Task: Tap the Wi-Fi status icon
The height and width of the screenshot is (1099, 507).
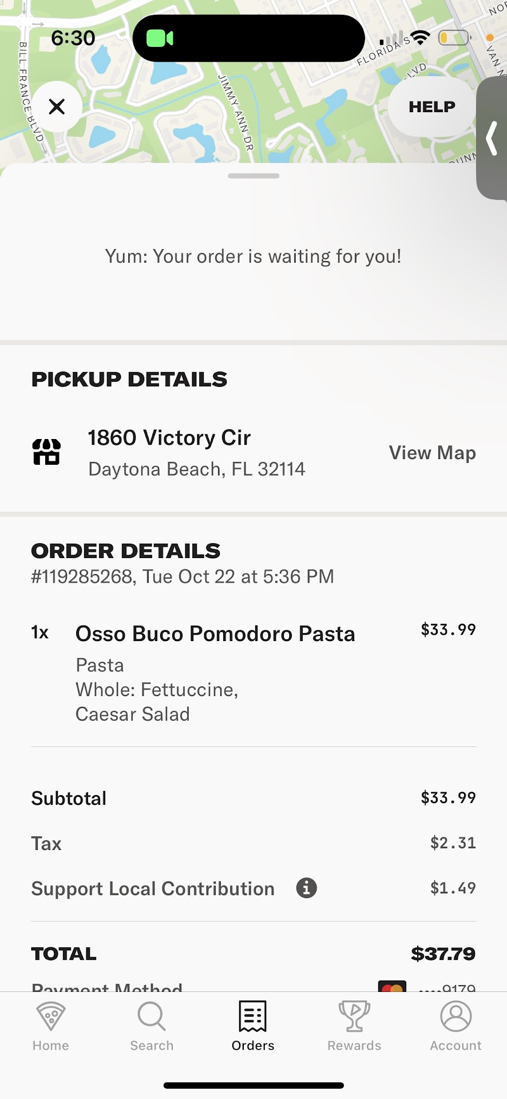Action: [421, 38]
